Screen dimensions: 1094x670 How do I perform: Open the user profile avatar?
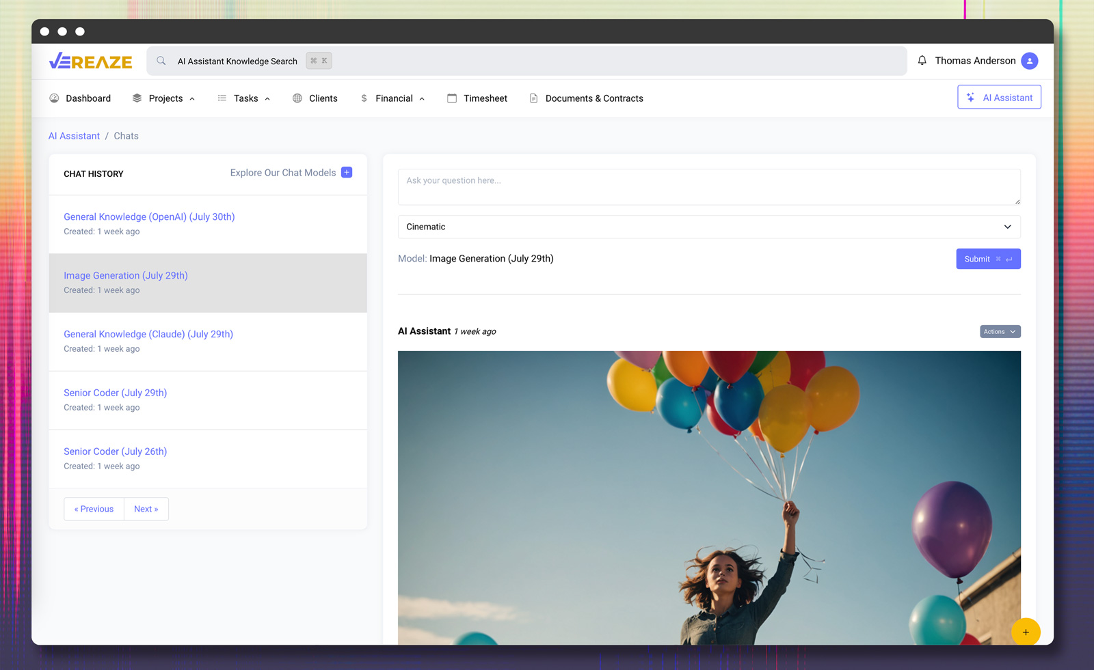click(x=1029, y=61)
